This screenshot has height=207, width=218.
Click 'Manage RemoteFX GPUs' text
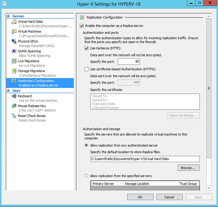[x=36, y=46]
